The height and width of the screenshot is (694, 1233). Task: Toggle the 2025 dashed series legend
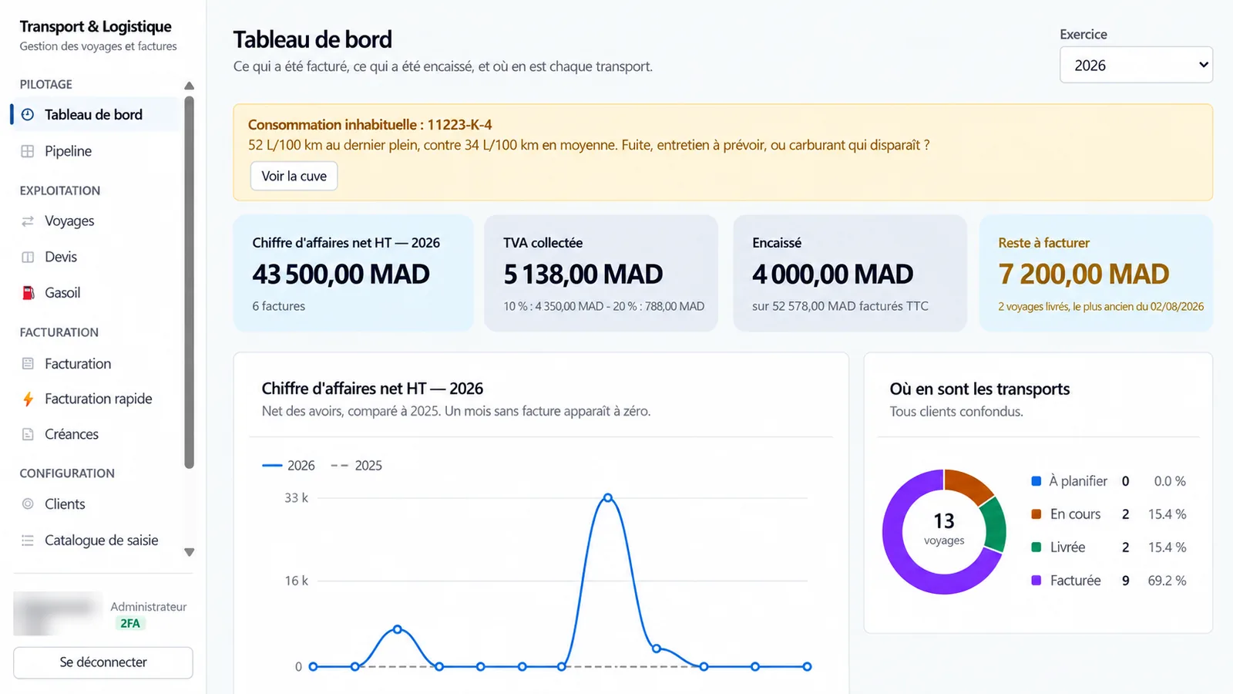357,466
